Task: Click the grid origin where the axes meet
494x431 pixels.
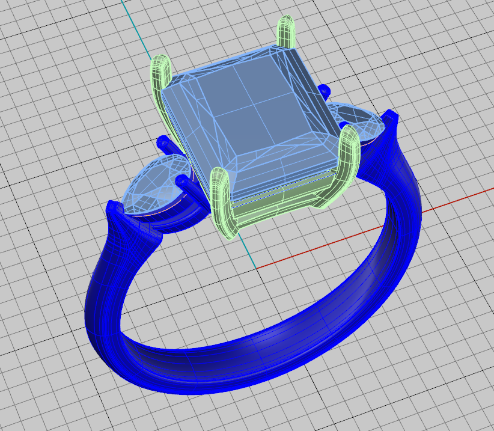Action: (257, 267)
